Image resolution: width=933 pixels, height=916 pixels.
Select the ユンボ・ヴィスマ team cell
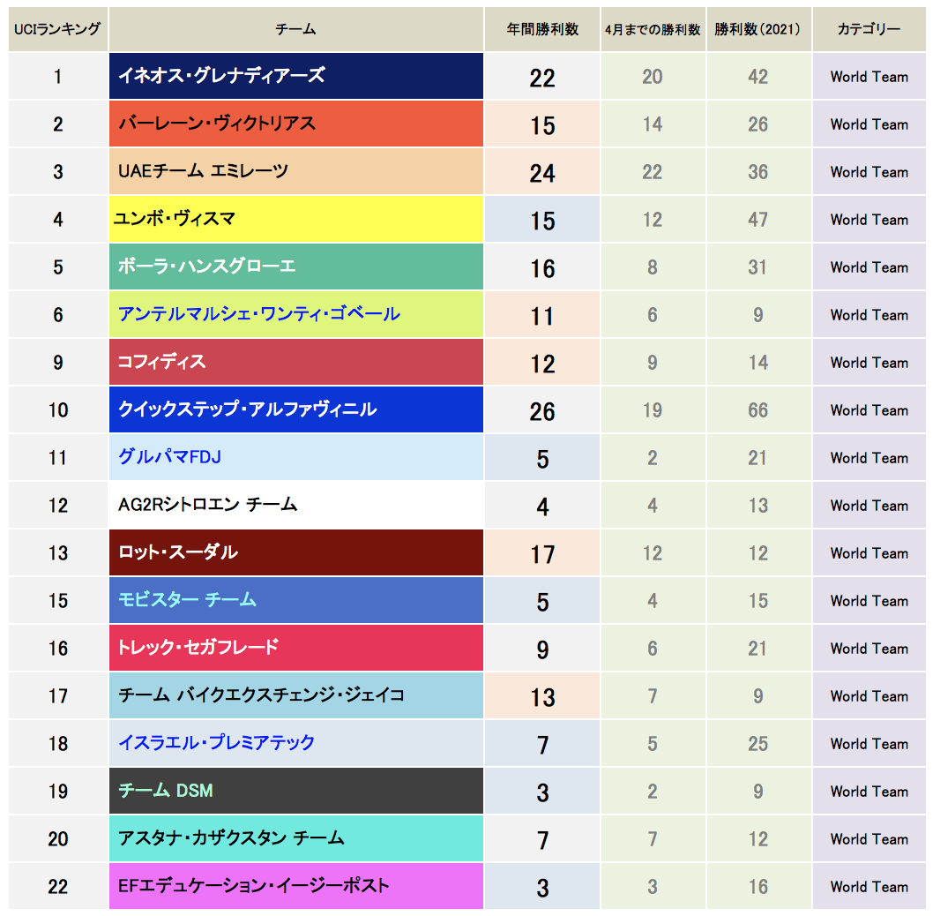[296, 219]
